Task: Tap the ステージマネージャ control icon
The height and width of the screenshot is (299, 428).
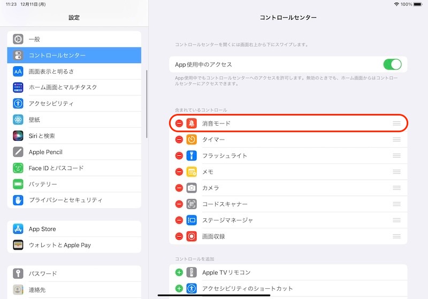Action: 192,220
